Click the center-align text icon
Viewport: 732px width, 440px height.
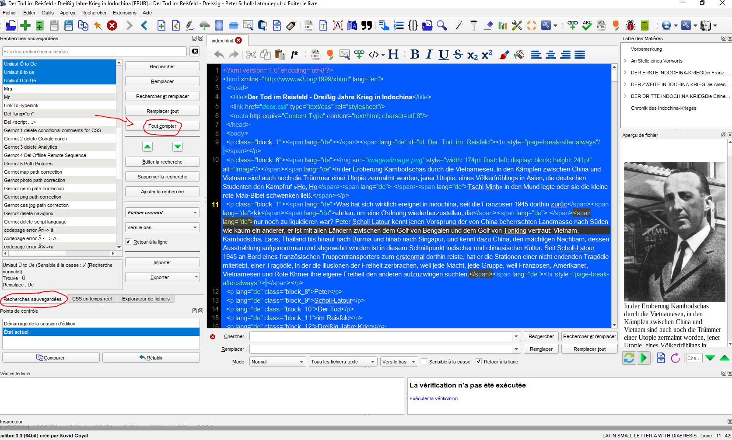(551, 55)
